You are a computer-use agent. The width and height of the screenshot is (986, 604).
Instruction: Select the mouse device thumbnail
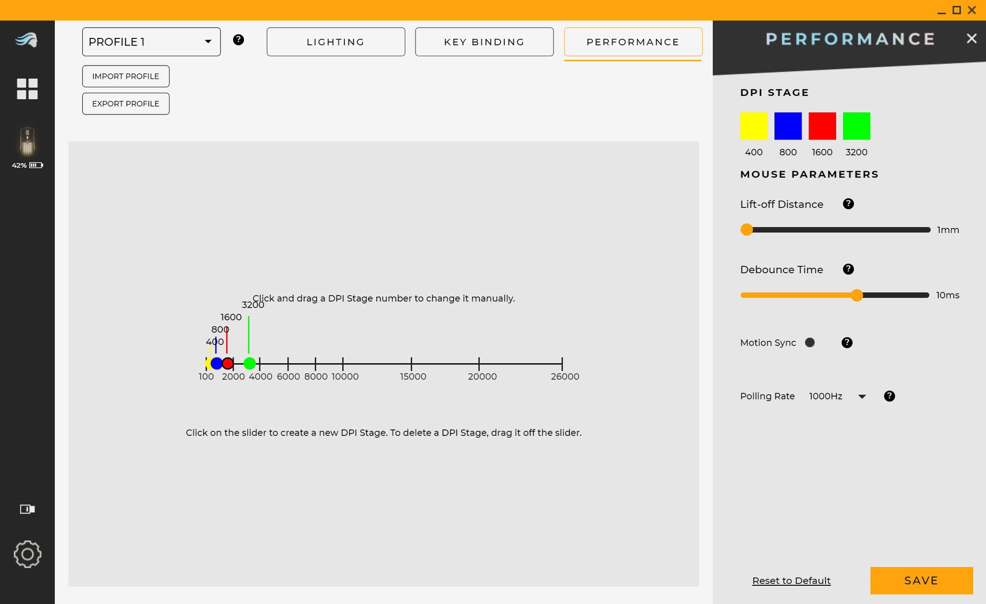(x=27, y=142)
